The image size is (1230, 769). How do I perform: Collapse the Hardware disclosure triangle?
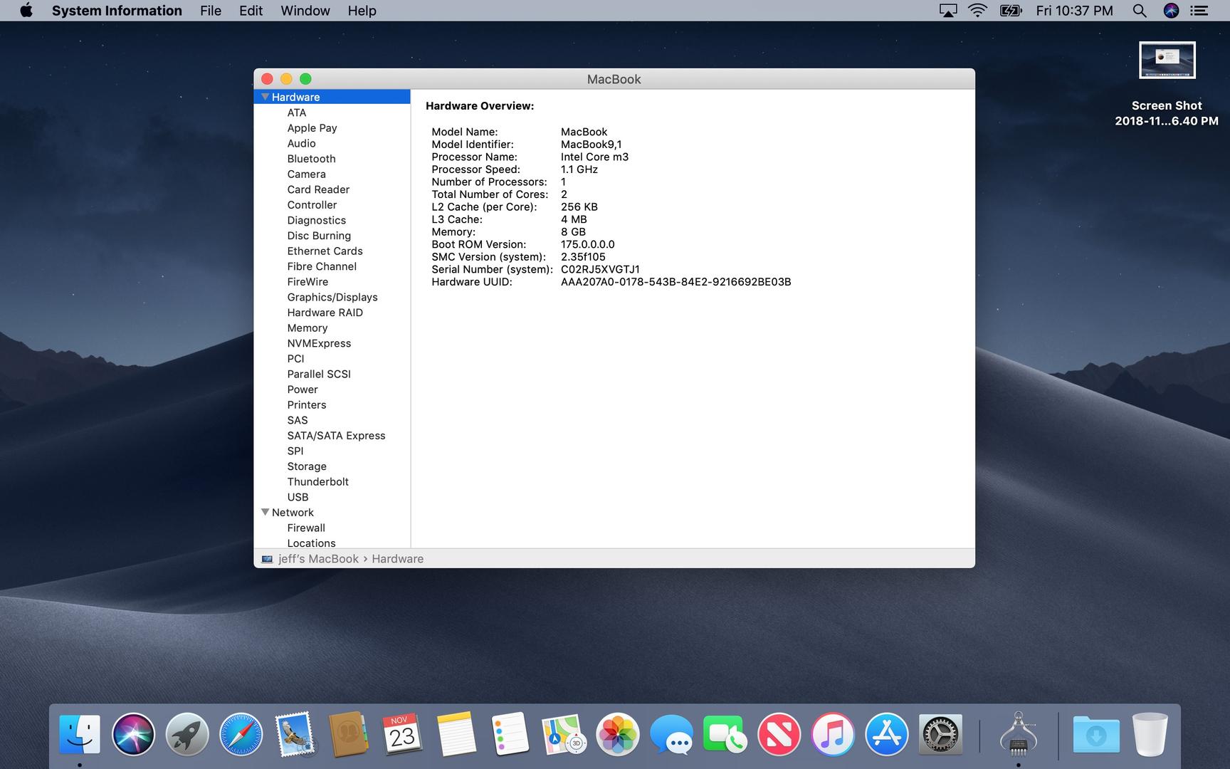[265, 97]
